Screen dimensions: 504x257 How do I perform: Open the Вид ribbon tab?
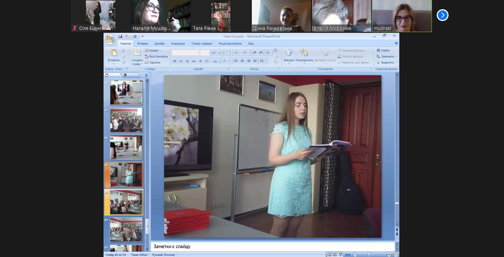coord(251,44)
